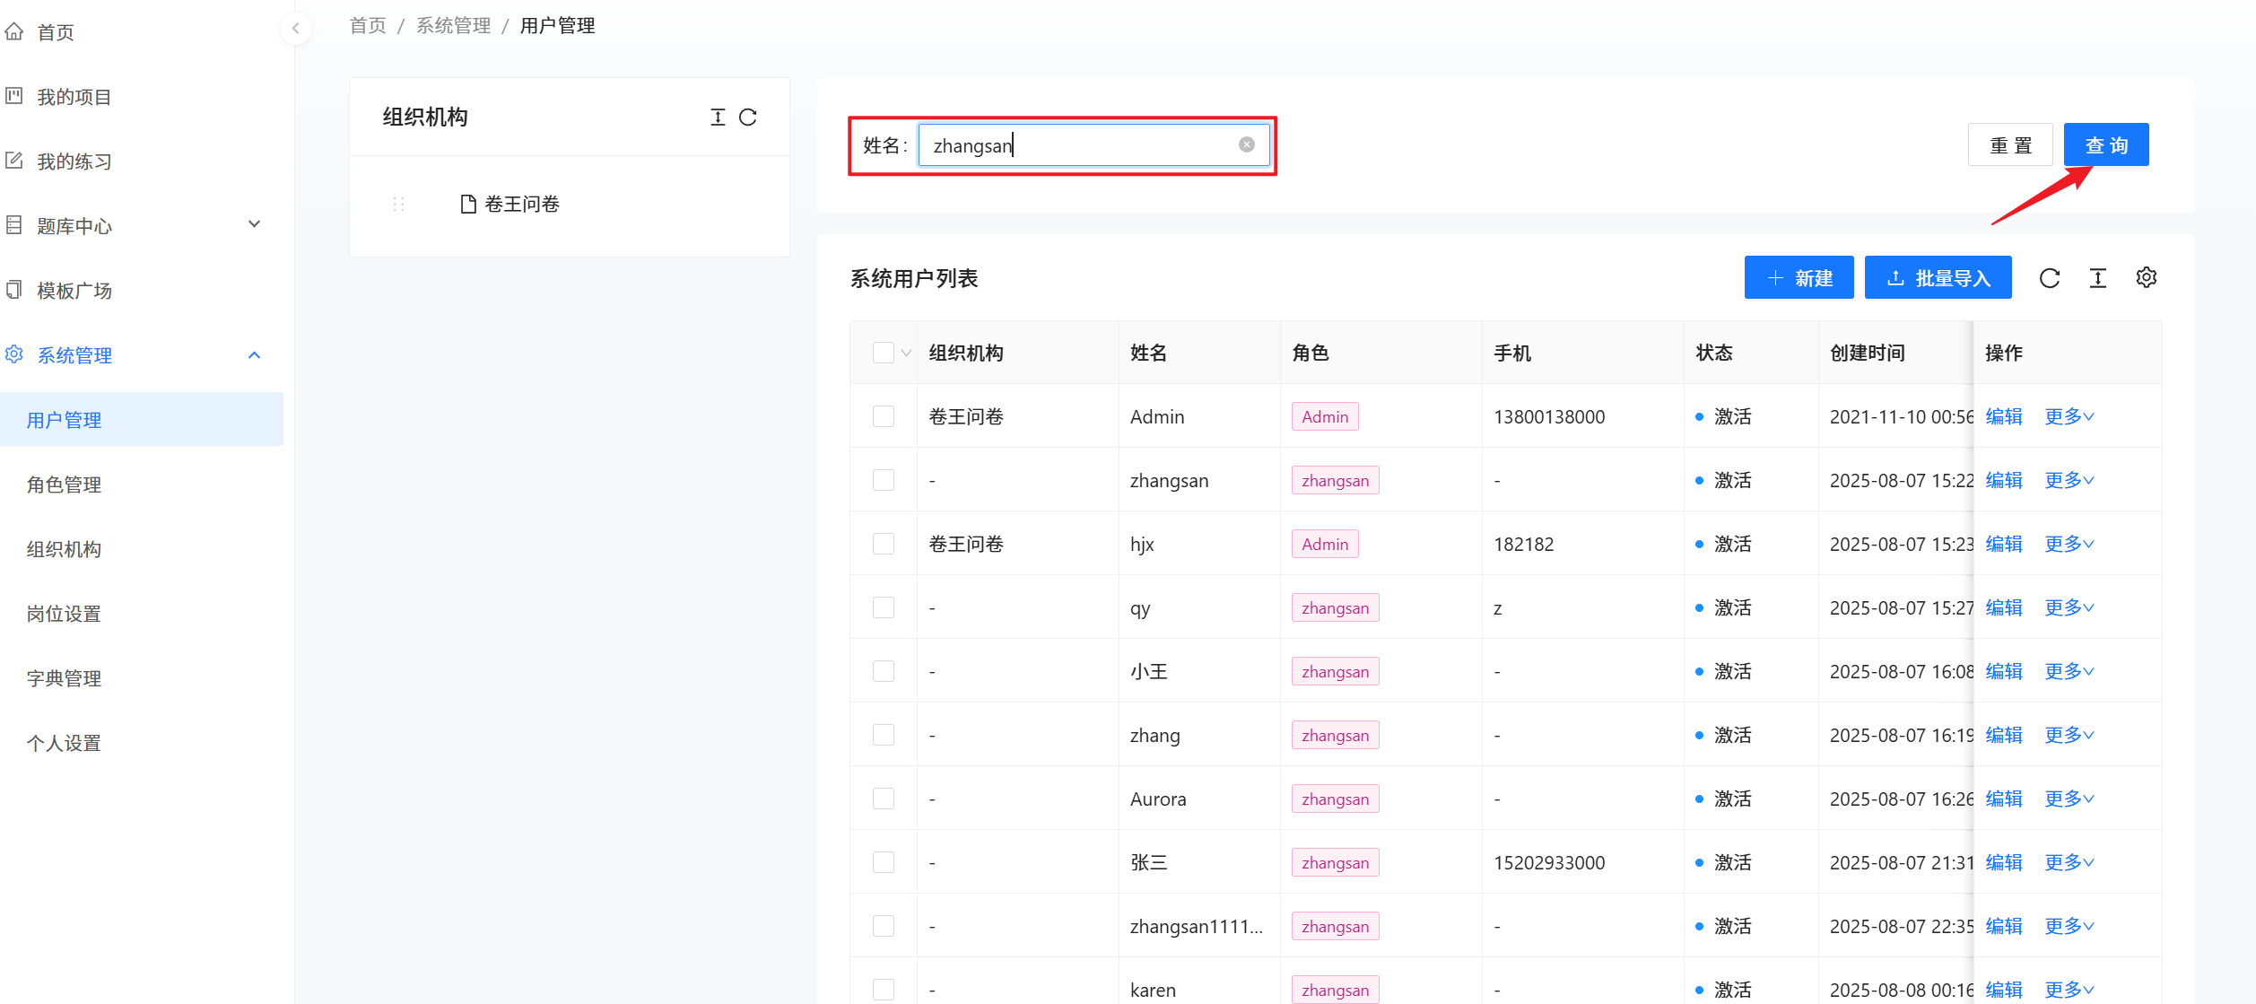Click the 查询 search button

pyautogui.click(x=2106, y=144)
